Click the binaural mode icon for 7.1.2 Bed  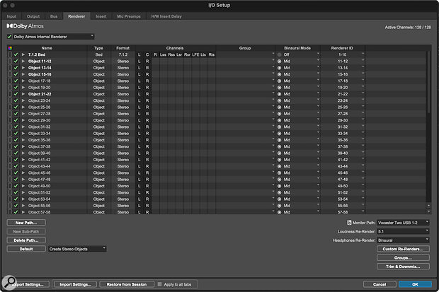[x=279, y=55]
